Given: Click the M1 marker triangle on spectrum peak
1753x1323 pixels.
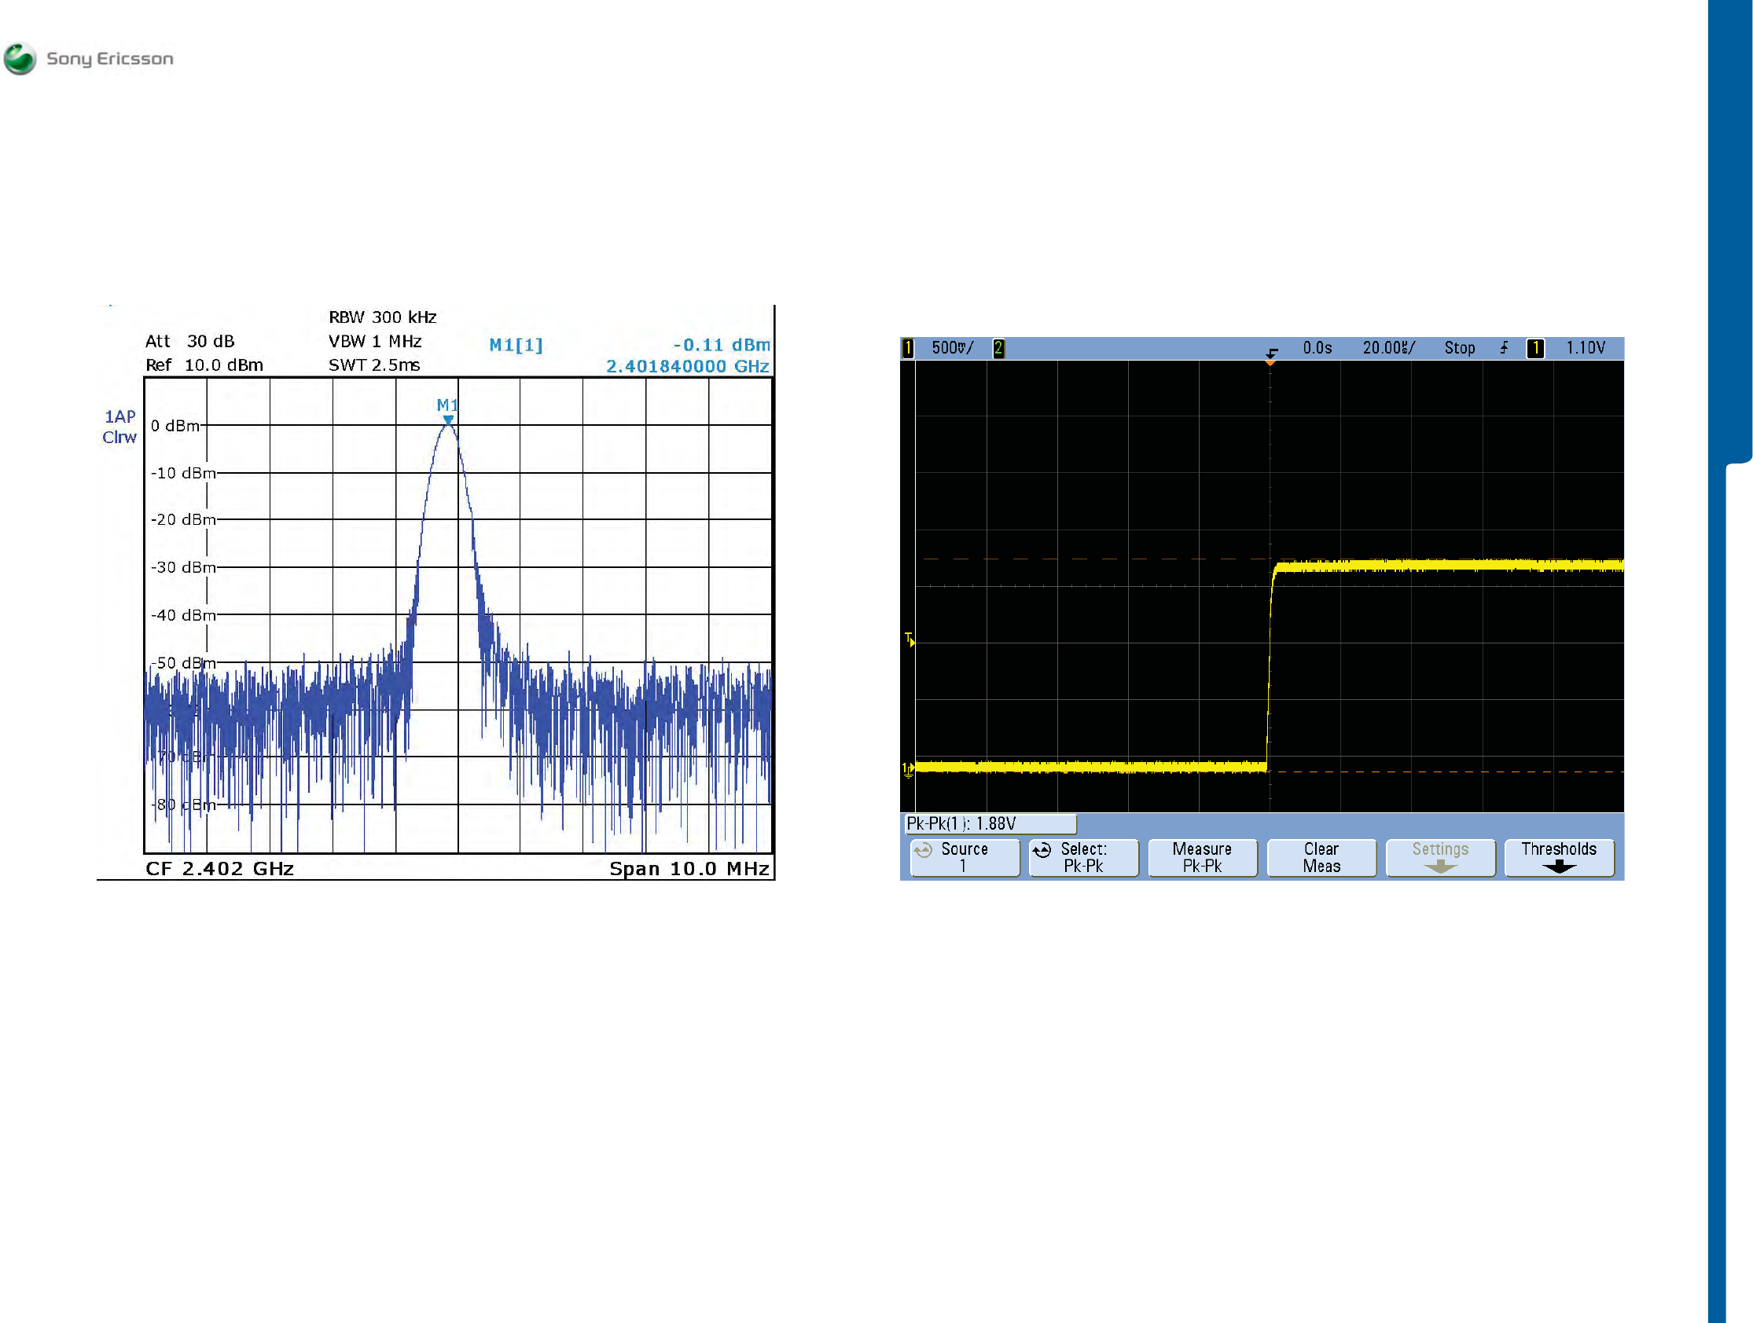Looking at the screenshot, I should [x=449, y=420].
